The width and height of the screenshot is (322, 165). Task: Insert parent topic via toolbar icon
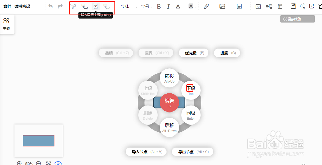pyautogui.click(x=106, y=6)
